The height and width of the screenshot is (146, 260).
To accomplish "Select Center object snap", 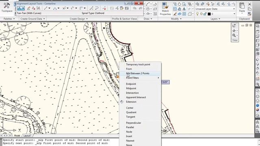I will click(x=140, y=108).
